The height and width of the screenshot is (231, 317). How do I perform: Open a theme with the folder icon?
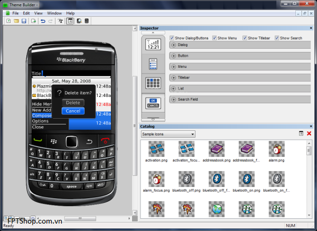(16, 21)
